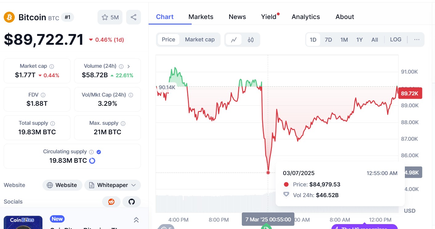Select the 7D time range
The width and height of the screenshot is (435, 229).
[x=328, y=40]
